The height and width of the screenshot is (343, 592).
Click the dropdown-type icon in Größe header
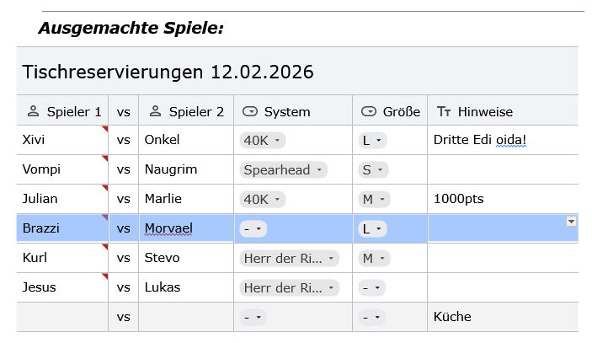coord(369,111)
